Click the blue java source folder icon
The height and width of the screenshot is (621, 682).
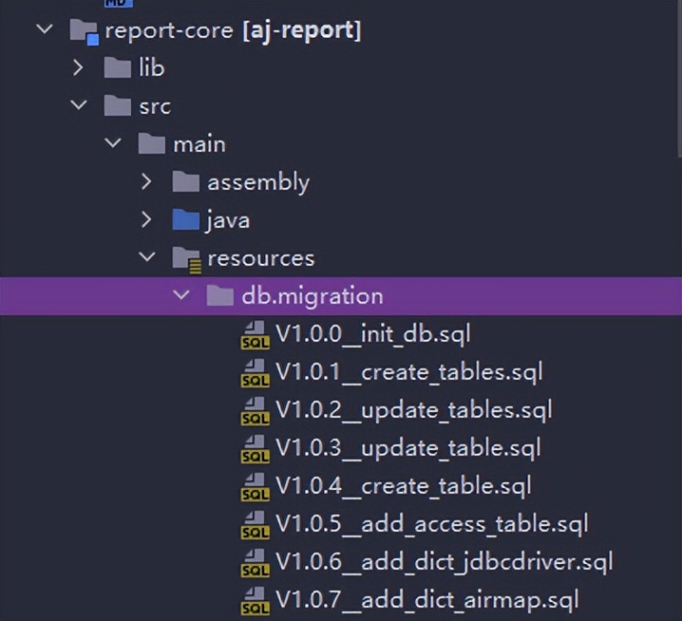pyautogui.click(x=186, y=220)
